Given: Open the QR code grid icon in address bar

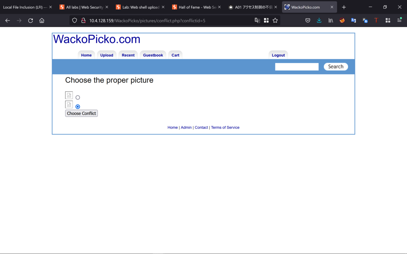Looking at the screenshot, I should [266, 21].
